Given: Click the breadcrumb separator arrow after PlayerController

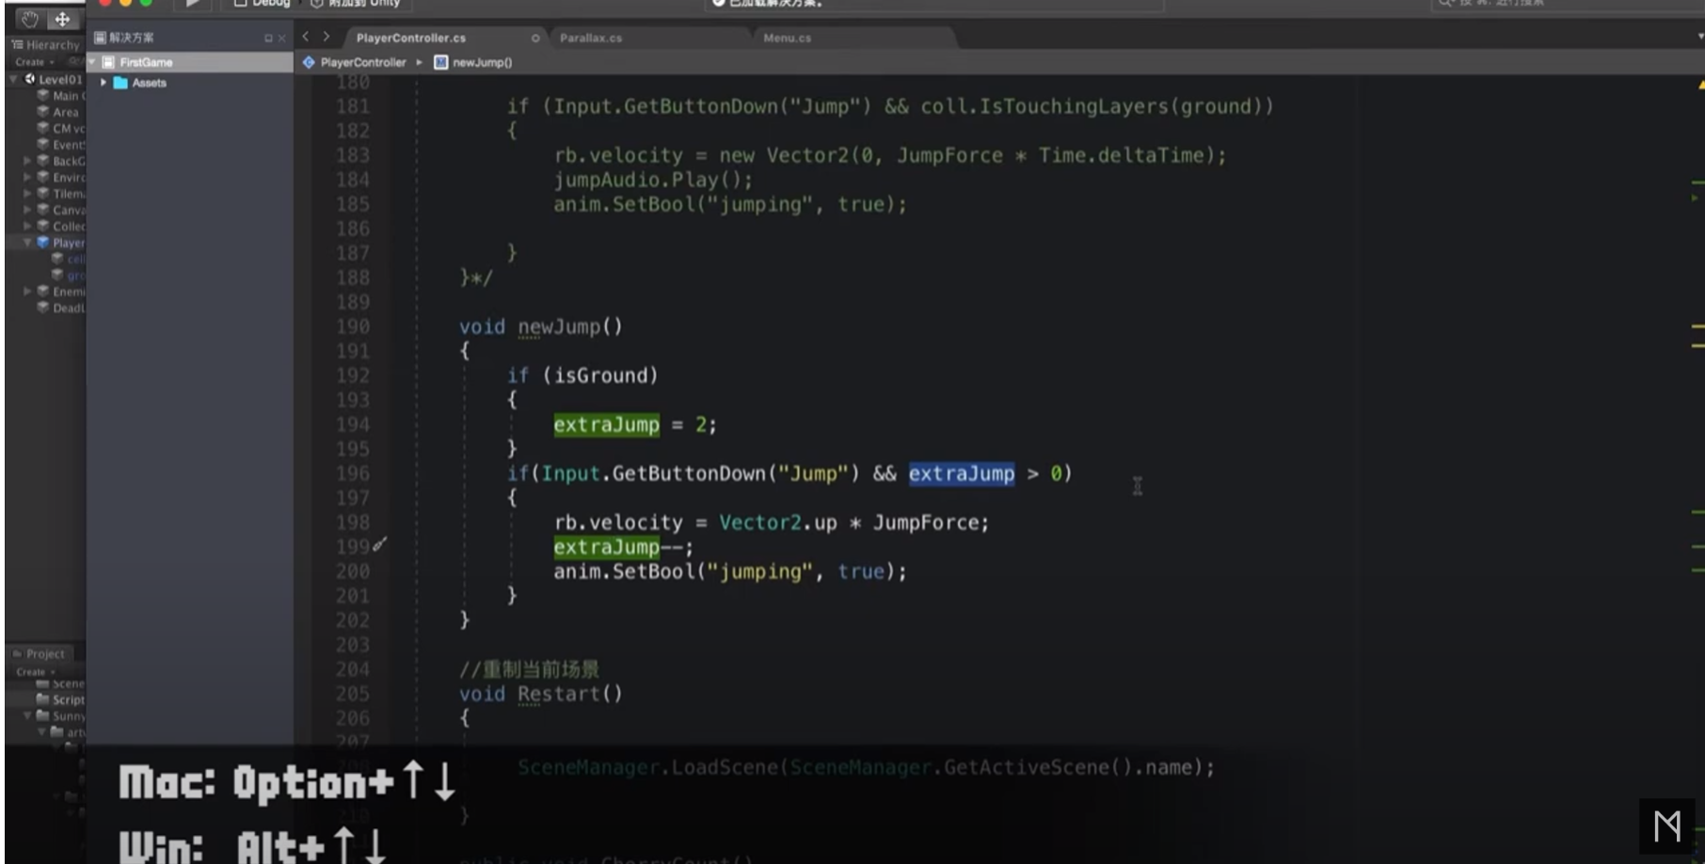Looking at the screenshot, I should [x=420, y=62].
